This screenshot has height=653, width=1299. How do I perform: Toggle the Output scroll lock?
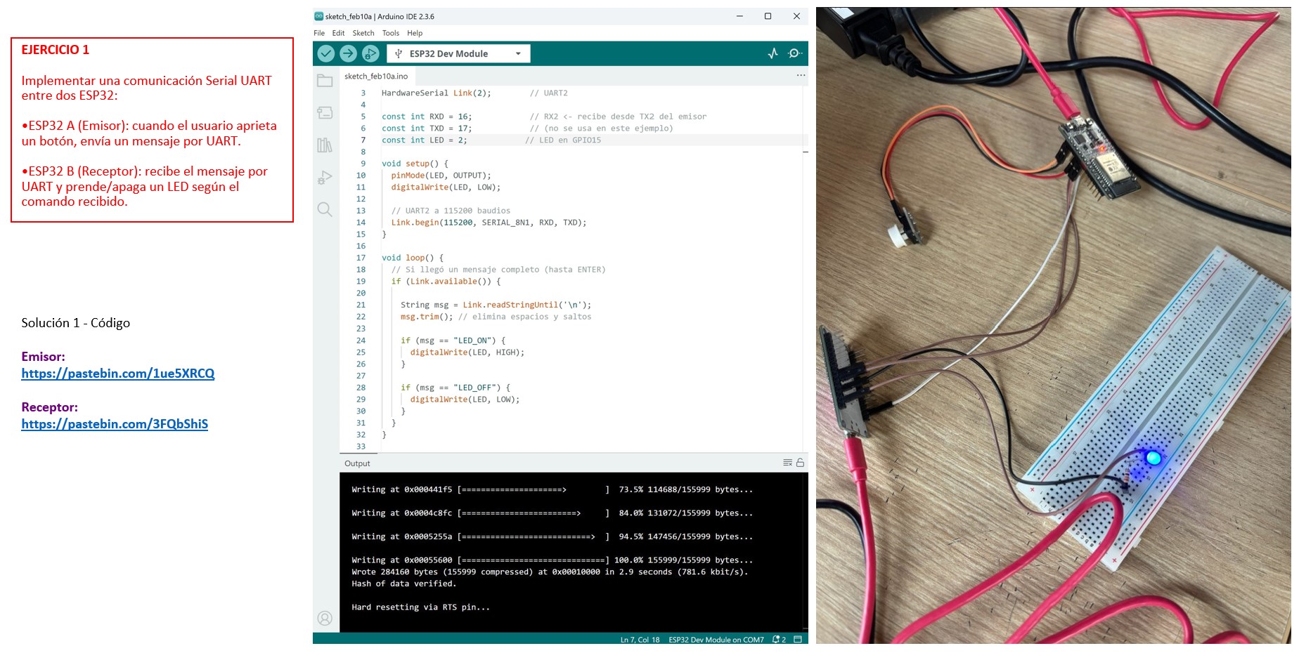(800, 463)
